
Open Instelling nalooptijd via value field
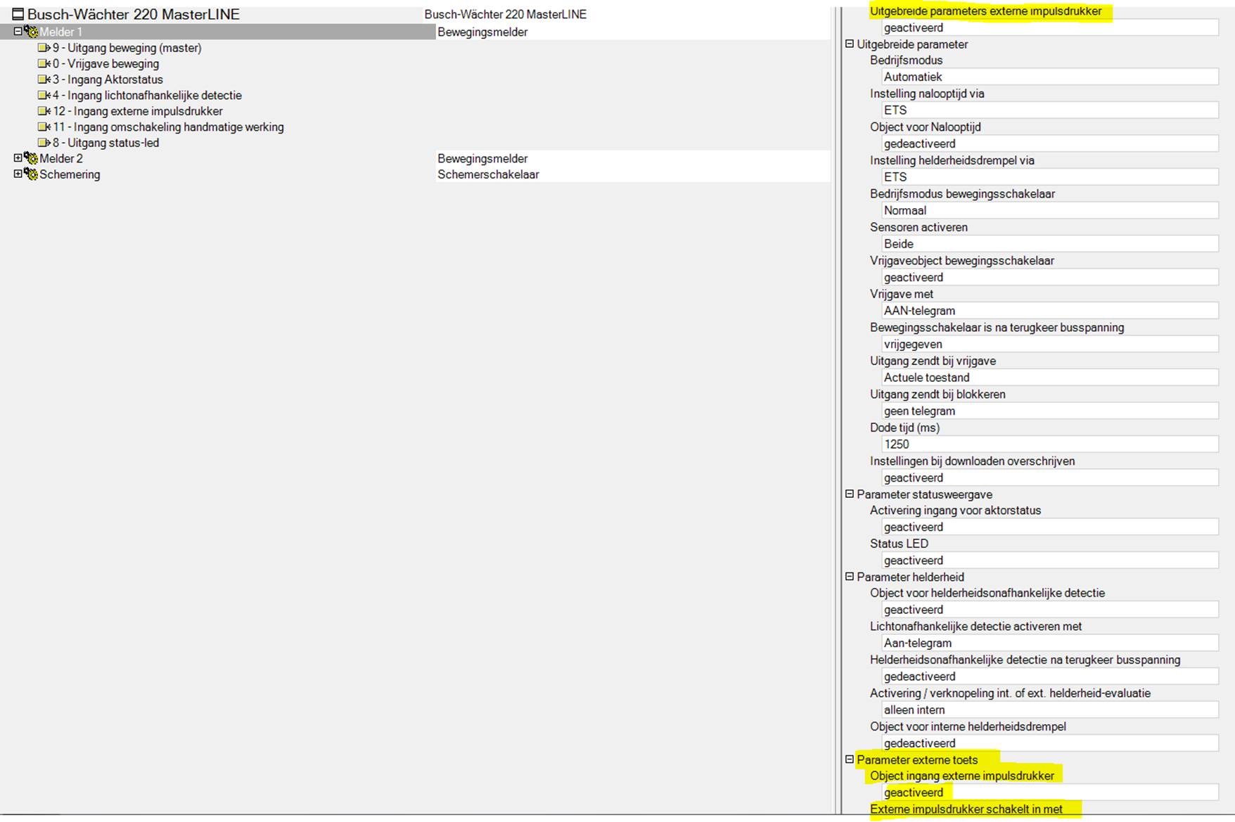(1050, 110)
